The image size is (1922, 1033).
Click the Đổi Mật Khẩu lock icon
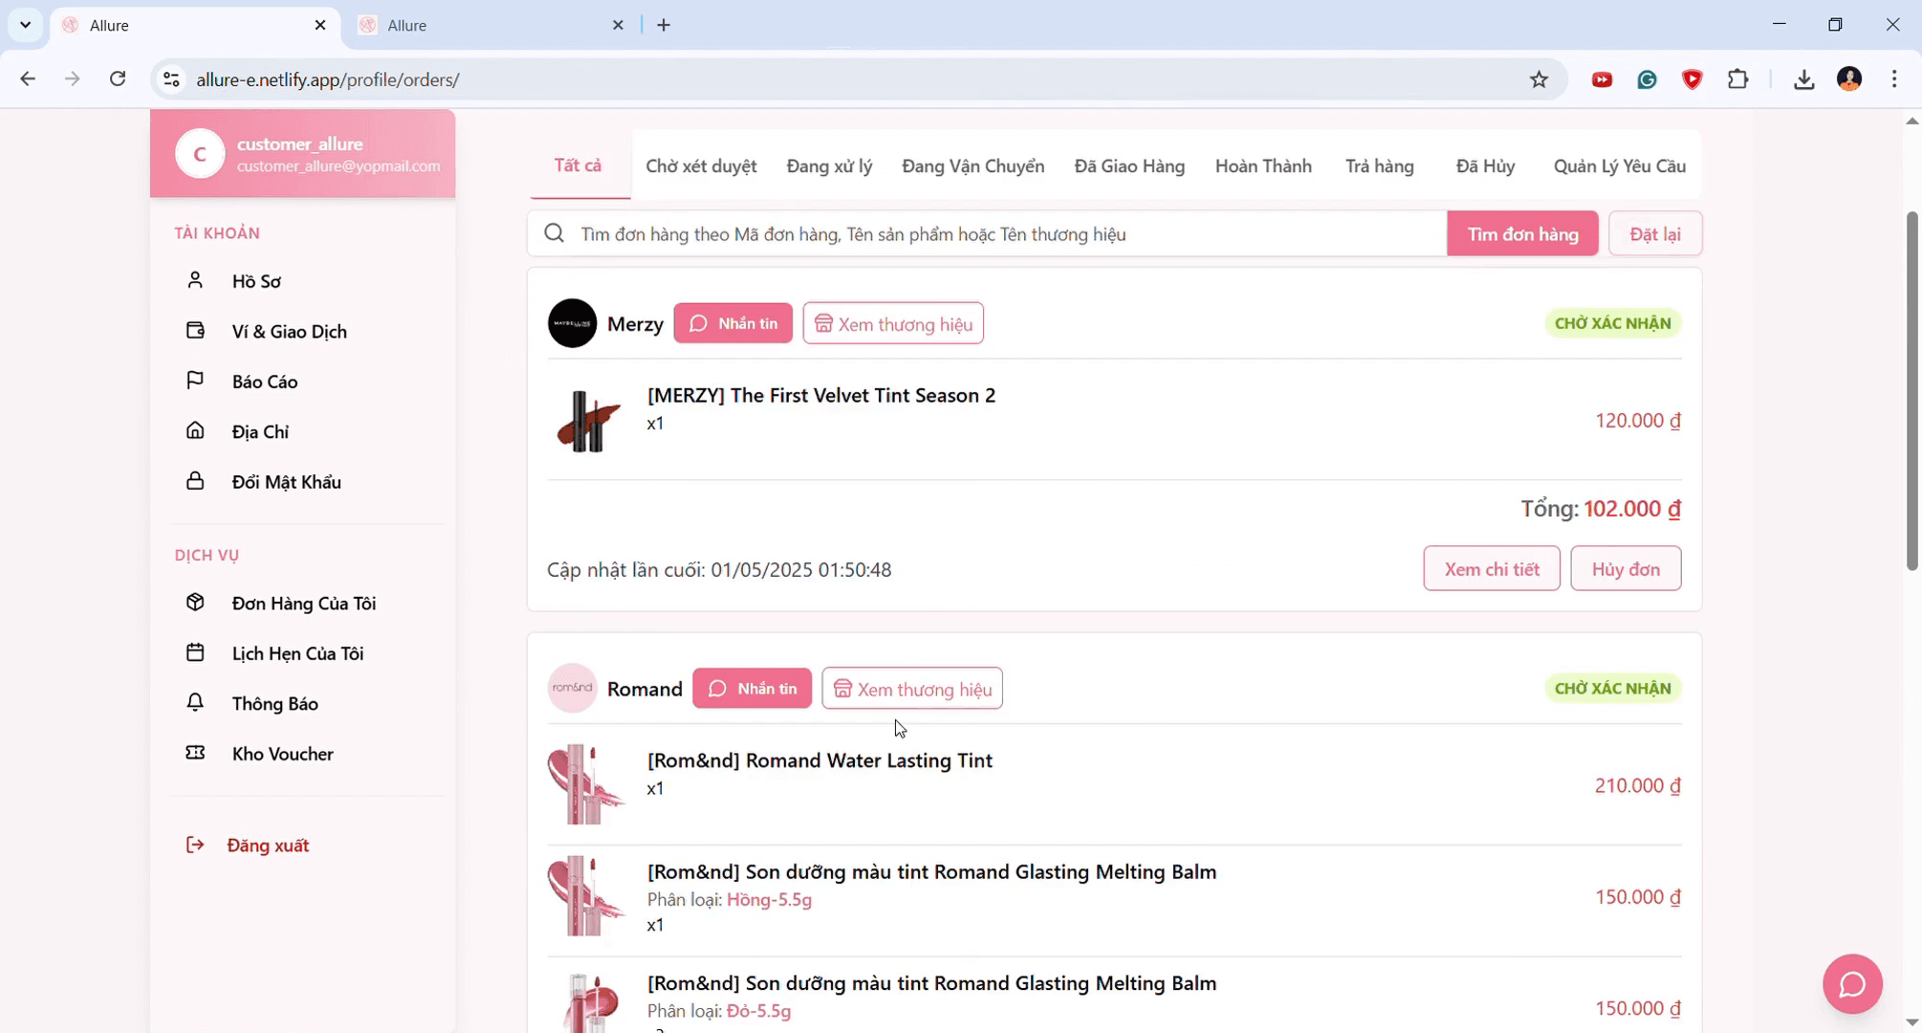click(x=195, y=481)
